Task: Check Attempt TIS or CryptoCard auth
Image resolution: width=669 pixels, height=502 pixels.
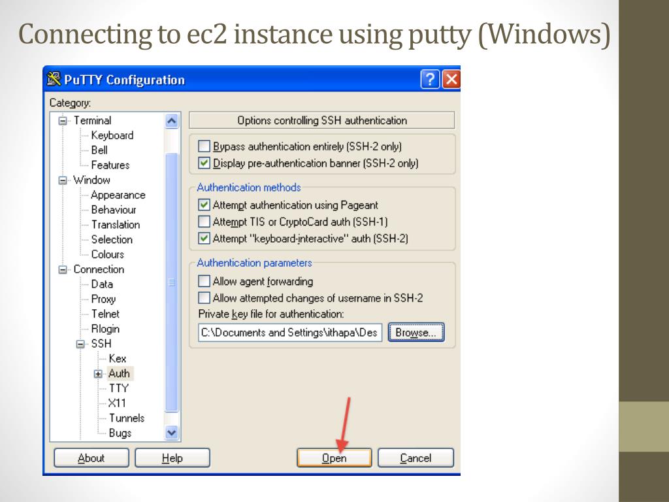Action: pos(204,222)
